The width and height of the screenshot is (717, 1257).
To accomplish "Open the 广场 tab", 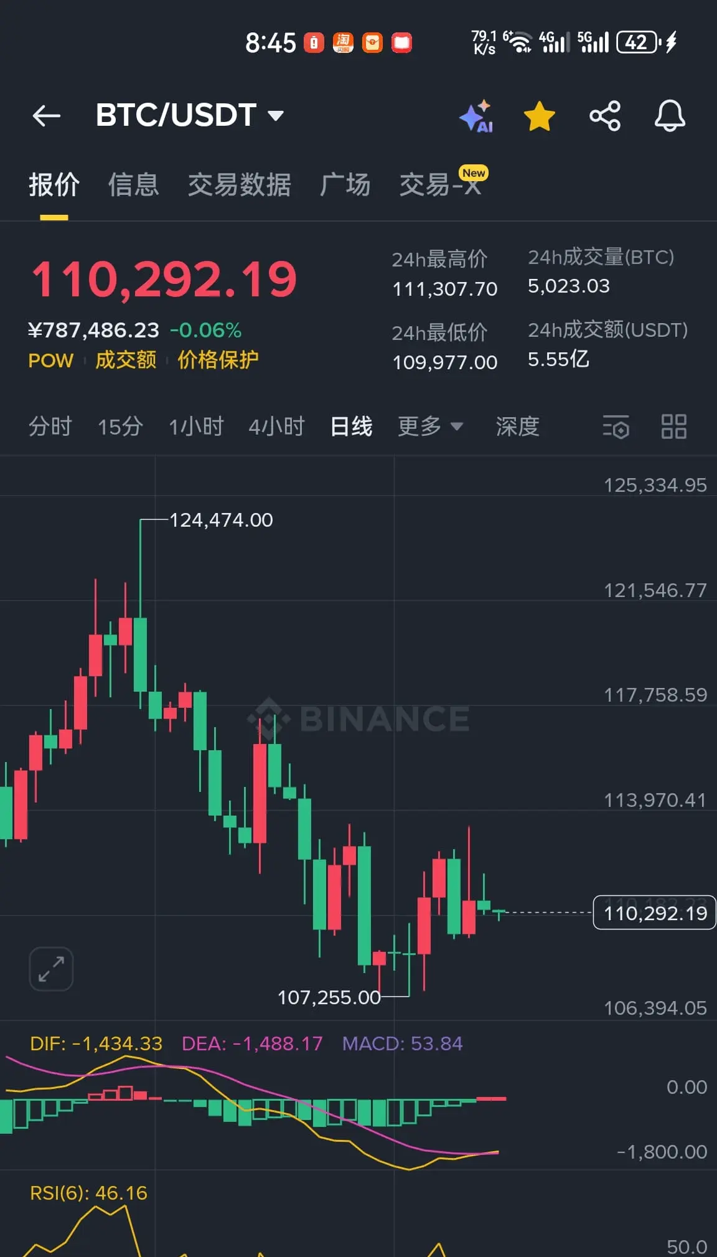I will tap(345, 185).
